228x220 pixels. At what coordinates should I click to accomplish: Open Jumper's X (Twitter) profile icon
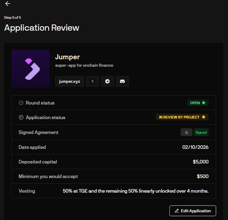click(x=93, y=81)
